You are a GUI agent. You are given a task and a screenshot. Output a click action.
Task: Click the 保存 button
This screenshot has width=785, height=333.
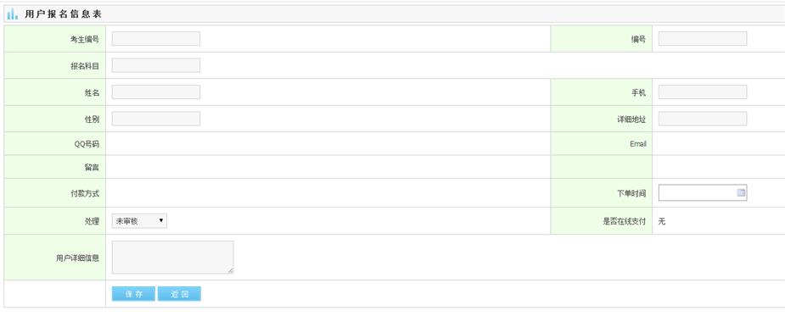coord(133,294)
